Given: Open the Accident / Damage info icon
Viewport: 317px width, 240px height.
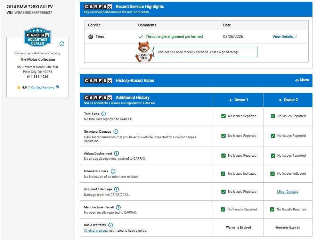Looking at the screenshot, I should point(117,189).
